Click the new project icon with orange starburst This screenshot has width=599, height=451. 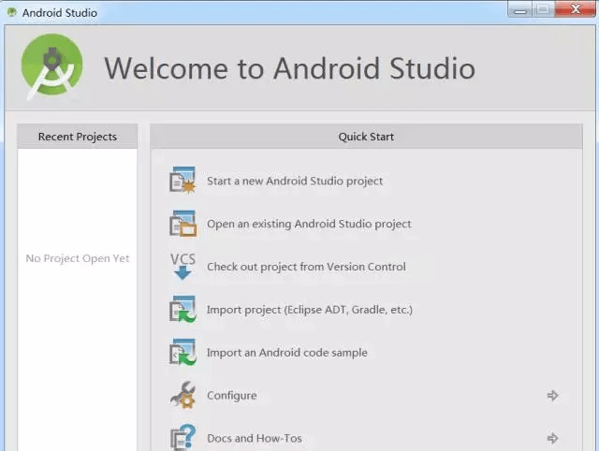coord(183,181)
